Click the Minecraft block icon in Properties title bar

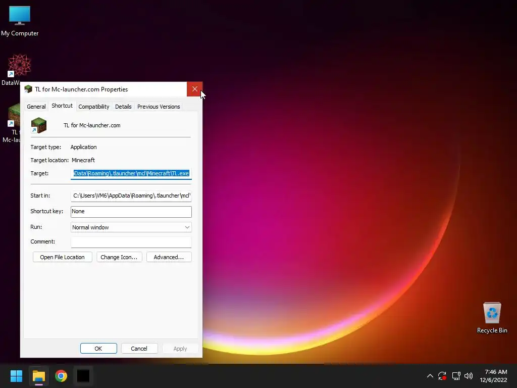pos(28,89)
